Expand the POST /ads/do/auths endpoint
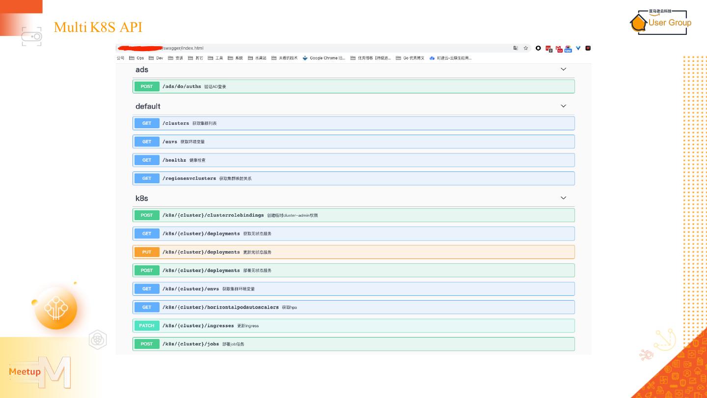This screenshot has height=398, width=707. pyautogui.click(x=353, y=86)
